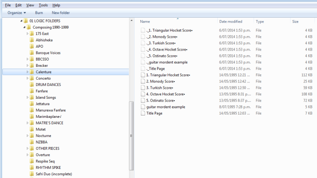The width and height of the screenshot is (317, 178).
Task: Click the NZBBA folder icon
Action: coord(32,142)
